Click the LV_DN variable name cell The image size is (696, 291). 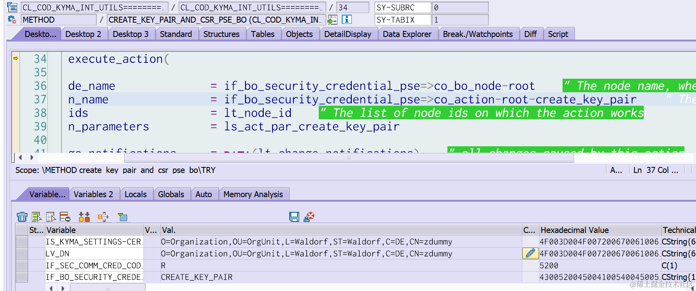point(94,253)
